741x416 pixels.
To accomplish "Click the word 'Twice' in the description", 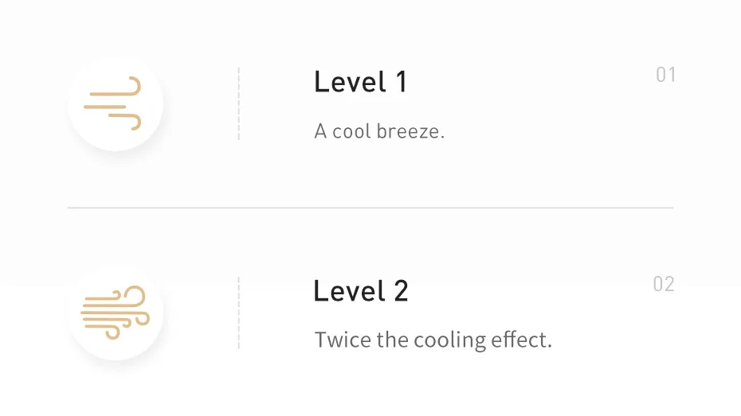I will point(343,340).
